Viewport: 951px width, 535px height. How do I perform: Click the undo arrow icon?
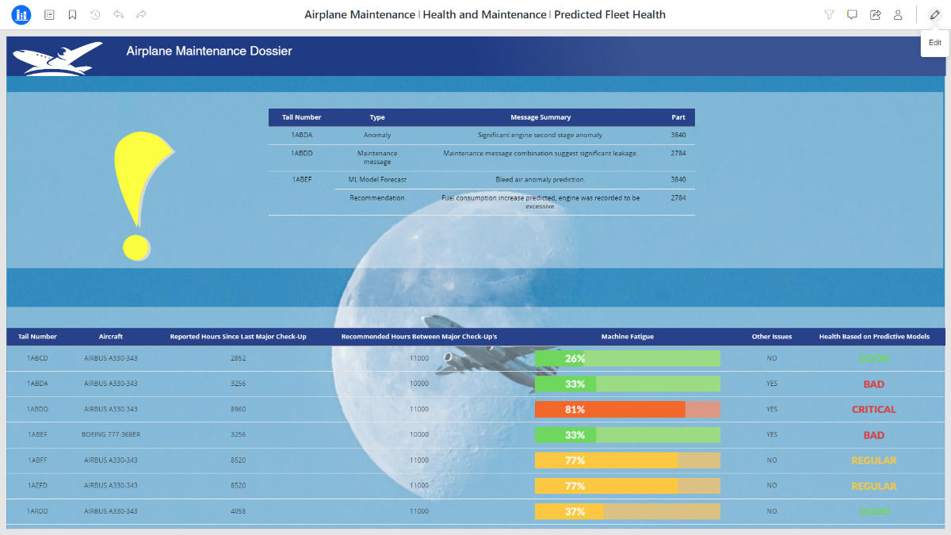118,14
